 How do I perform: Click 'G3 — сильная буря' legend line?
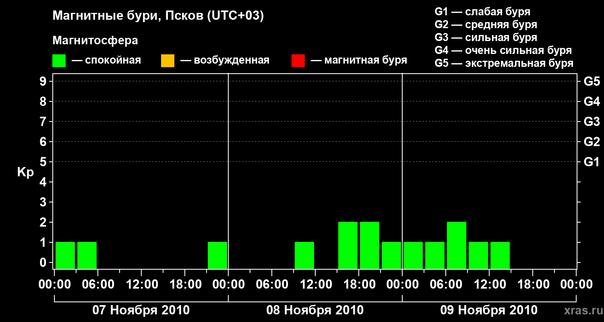tap(486, 37)
